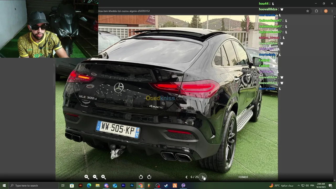
Task: Close the gallery with FERMER
Action: (243, 177)
